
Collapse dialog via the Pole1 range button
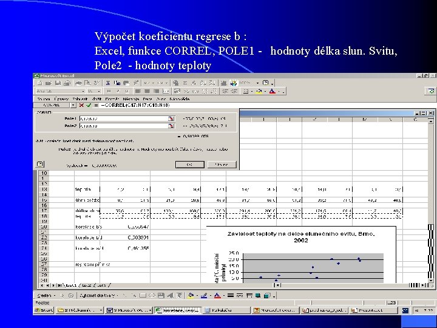point(171,118)
